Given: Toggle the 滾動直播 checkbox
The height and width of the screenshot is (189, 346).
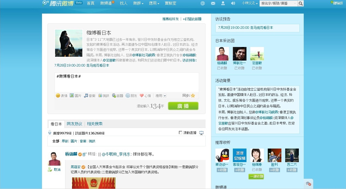Looking at the screenshot, I should (180, 133).
